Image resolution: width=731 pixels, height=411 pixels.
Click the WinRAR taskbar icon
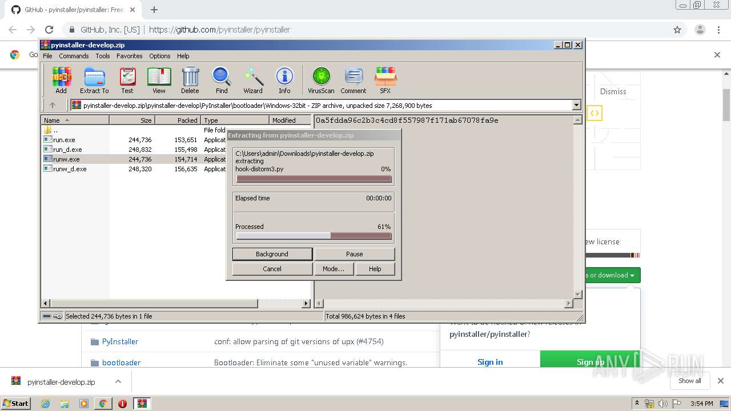tap(142, 404)
